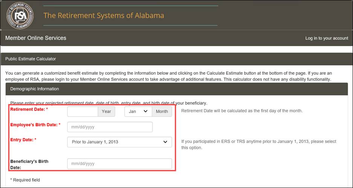Image resolution: width=353 pixels, height=188 pixels.
Task: Click the red Entry Date label
Action: (23, 140)
